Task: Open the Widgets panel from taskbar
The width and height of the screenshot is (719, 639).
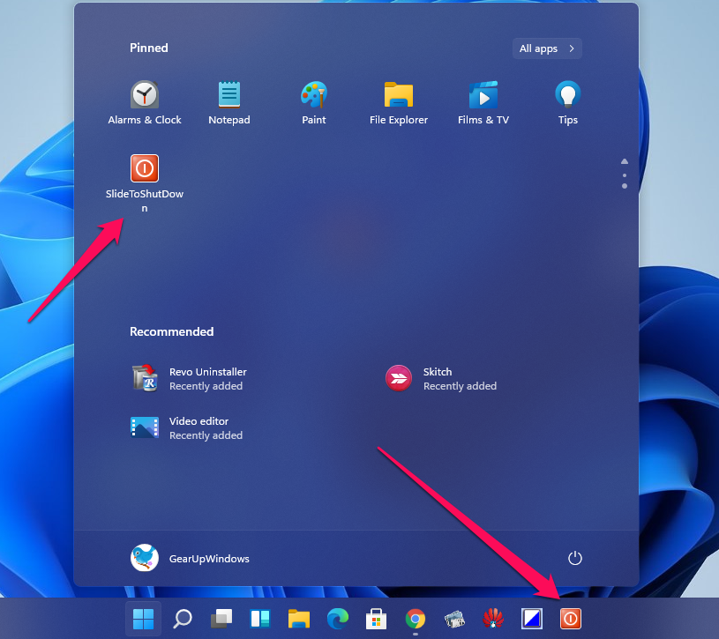Action: click(260, 619)
